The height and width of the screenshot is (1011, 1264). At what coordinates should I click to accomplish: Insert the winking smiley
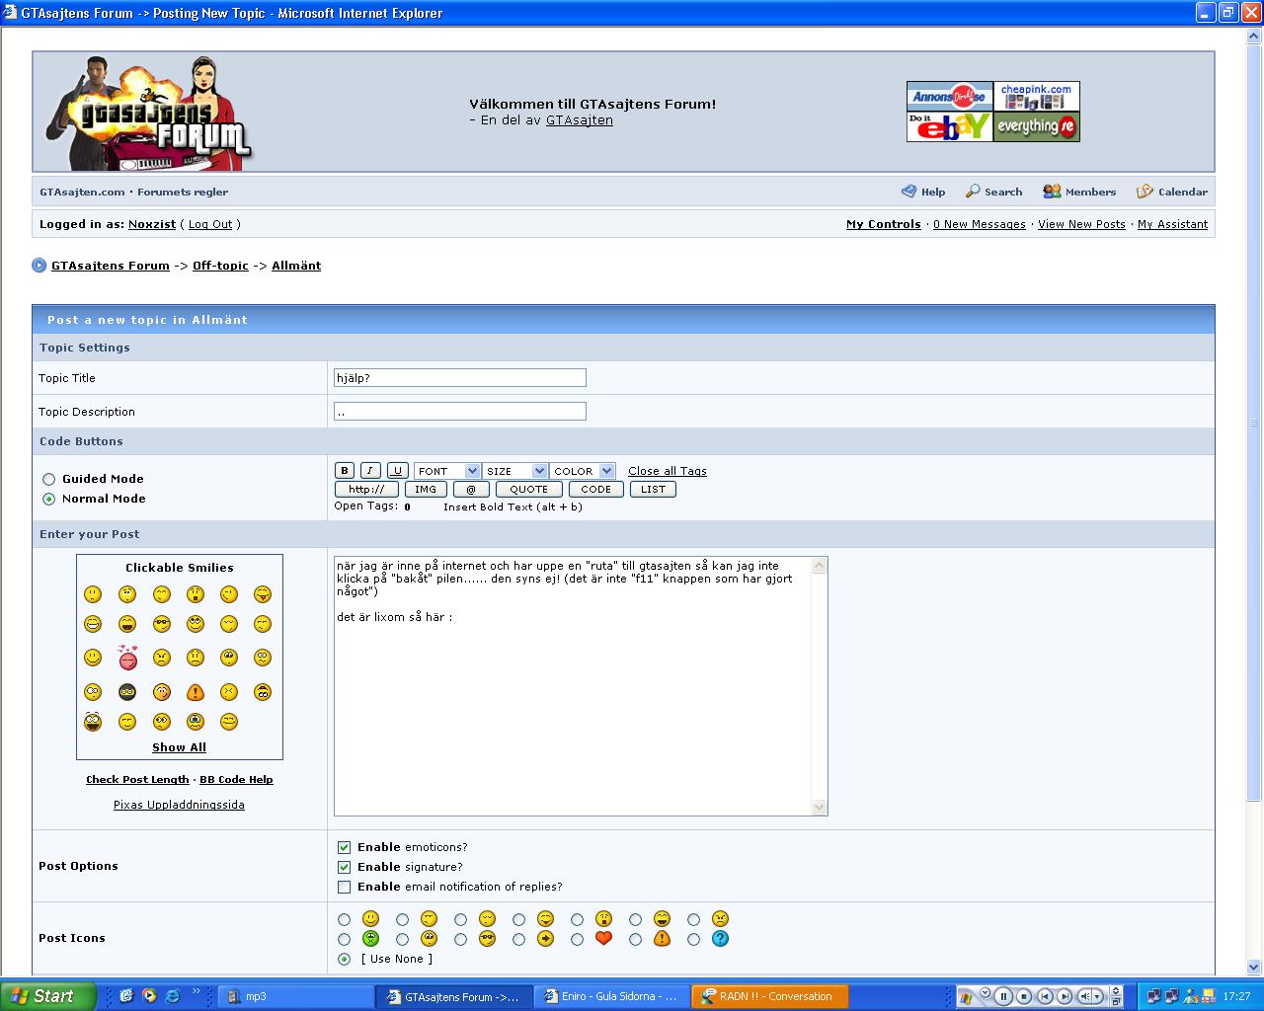[x=229, y=594]
